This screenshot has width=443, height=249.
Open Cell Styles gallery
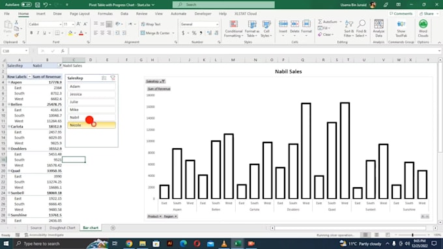pyautogui.click(x=266, y=29)
